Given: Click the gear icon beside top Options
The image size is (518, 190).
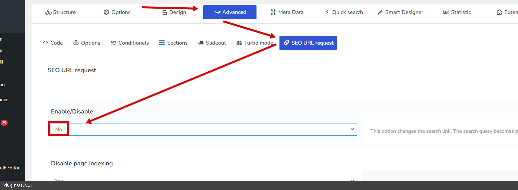Looking at the screenshot, I should 106,12.
